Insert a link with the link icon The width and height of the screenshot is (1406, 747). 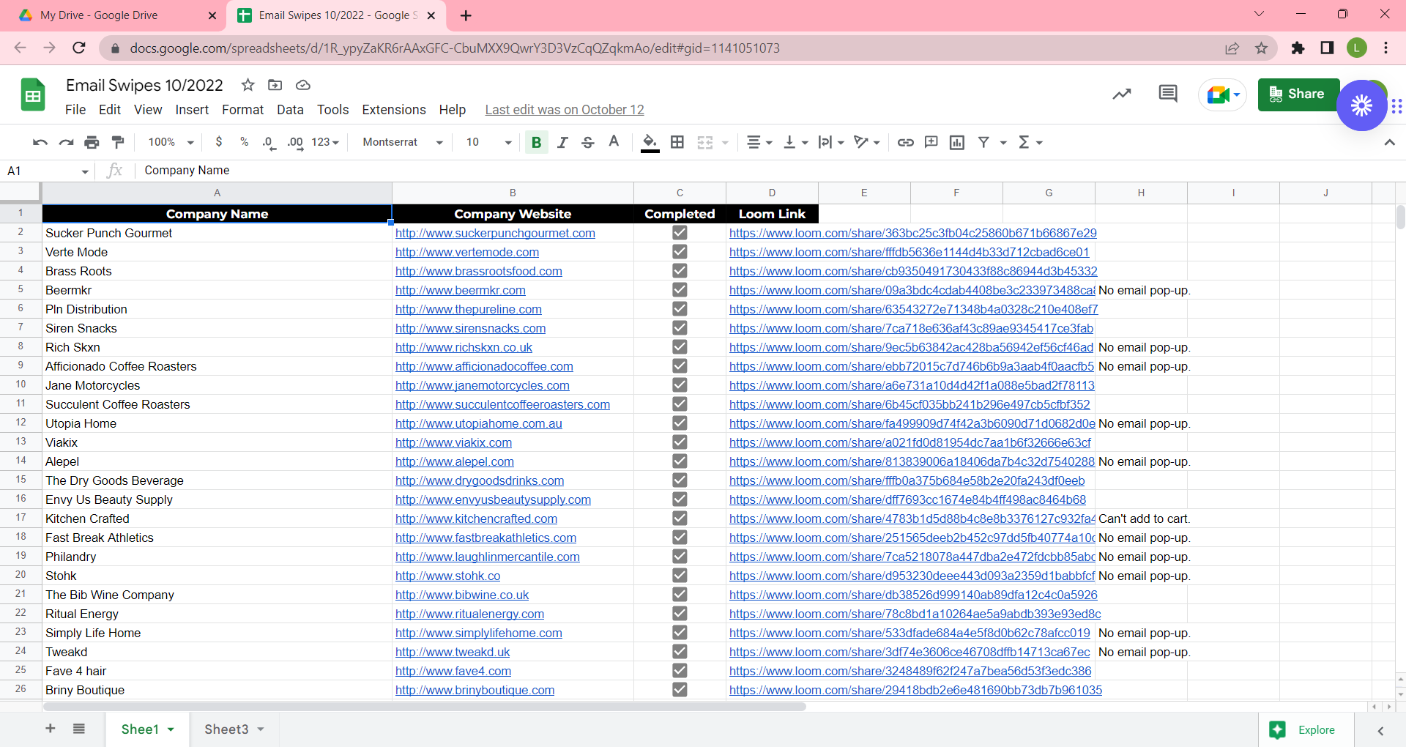tap(906, 142)
